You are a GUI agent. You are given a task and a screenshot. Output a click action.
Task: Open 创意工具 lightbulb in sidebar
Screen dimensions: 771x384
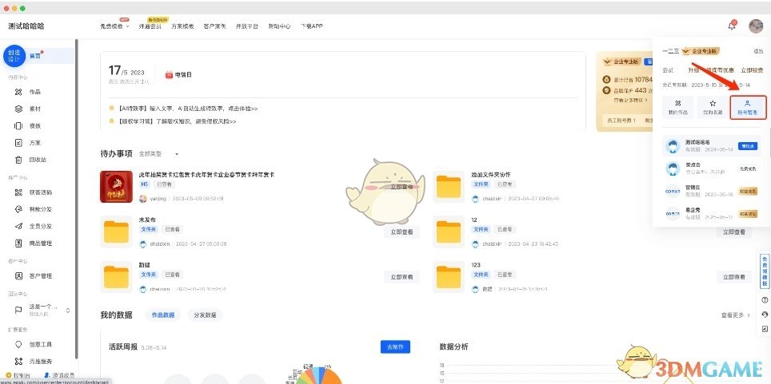[x=39, y=344]
